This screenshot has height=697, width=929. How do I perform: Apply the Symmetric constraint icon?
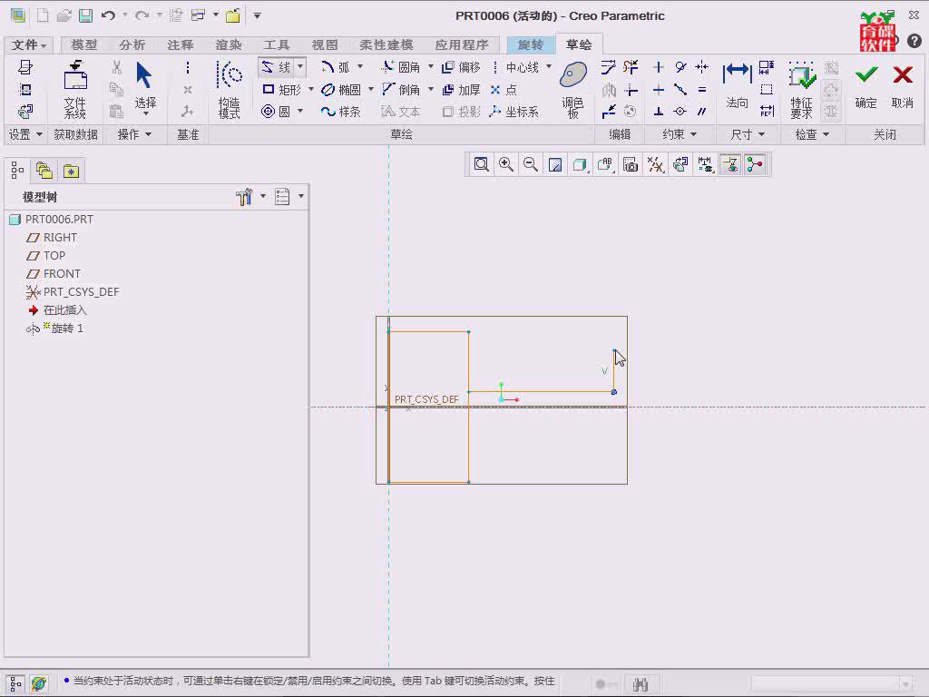click(702, 67)
